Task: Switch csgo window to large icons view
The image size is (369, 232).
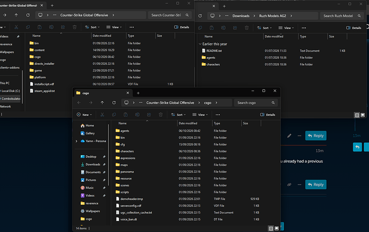Action: tap(277, 228)
